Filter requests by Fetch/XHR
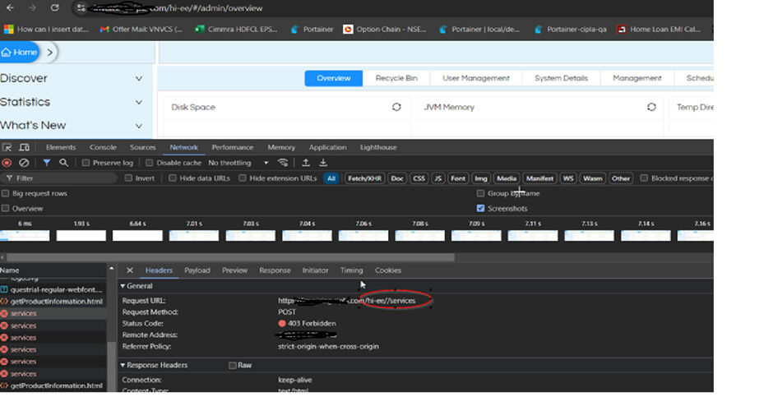Viewport: 773px width, 397px height. point(364,178)
